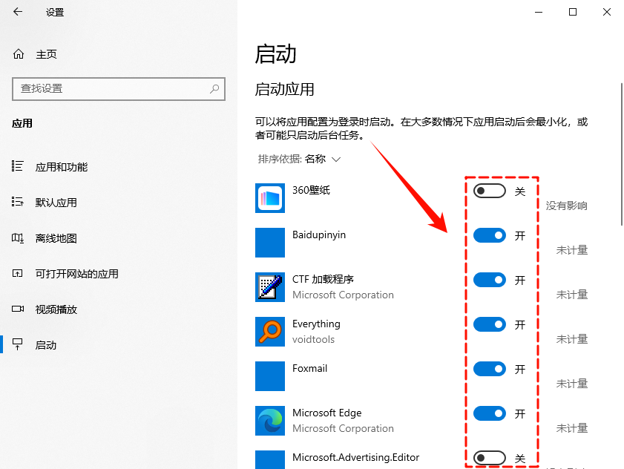Click the 360壁纸 app icon

pyautogui.click(x=270, y=198)
